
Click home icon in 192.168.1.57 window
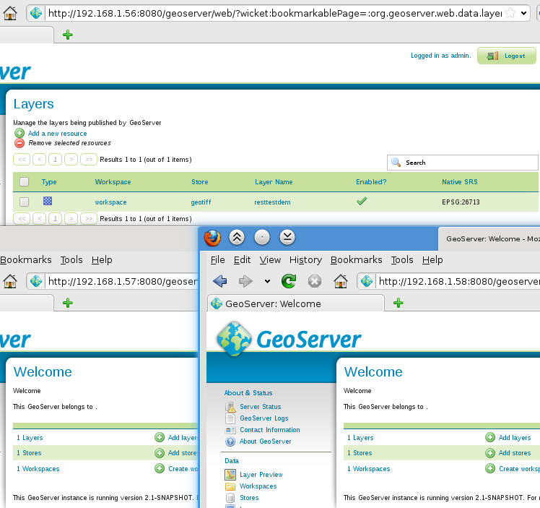10,281
